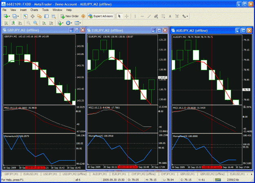The height and width of the screenshot is (183, 255).
Task: Expand the New Chart dropdown arrow
Action: (9, 16)
